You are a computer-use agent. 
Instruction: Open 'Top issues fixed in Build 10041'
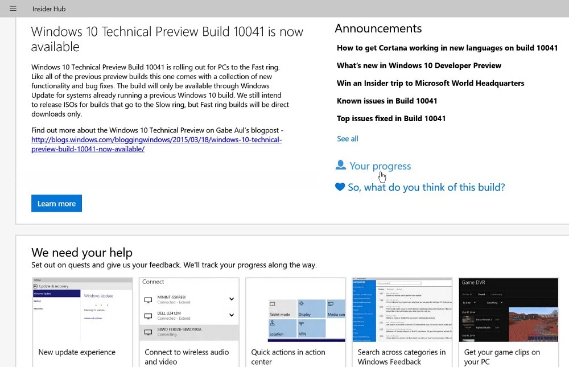[x=391, y=118]
